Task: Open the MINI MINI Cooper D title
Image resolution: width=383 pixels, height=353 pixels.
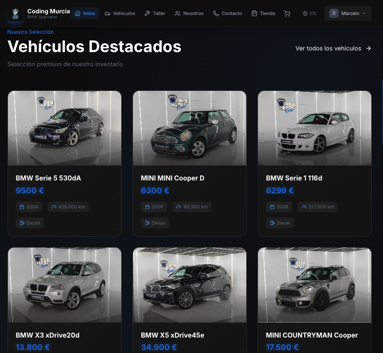Action: (x=173, y=178)
